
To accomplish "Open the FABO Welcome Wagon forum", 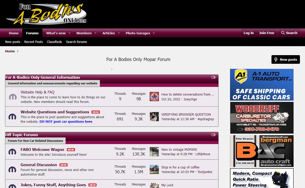I will [42, 149].
